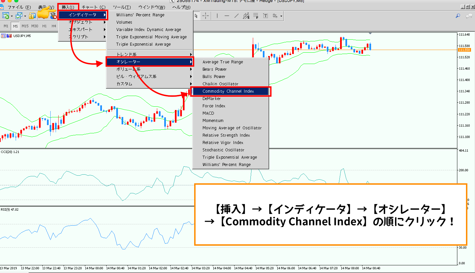
Task: Select the arrow cursor tool
Action: coord(197,16)
